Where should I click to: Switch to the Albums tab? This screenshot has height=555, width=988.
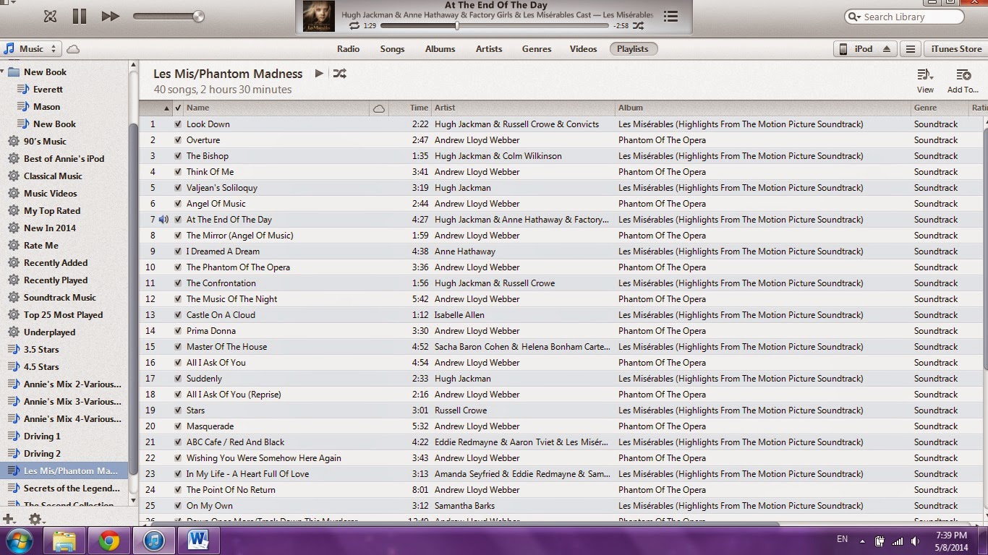(x=440, y=49)
